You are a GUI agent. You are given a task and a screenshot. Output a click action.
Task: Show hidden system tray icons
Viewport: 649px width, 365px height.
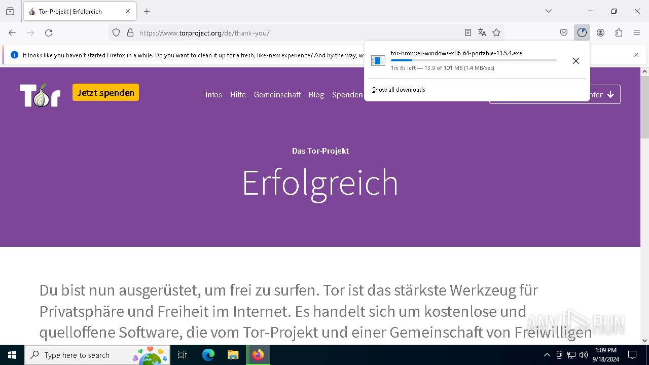pyautogui.click(x=547, y=355)
